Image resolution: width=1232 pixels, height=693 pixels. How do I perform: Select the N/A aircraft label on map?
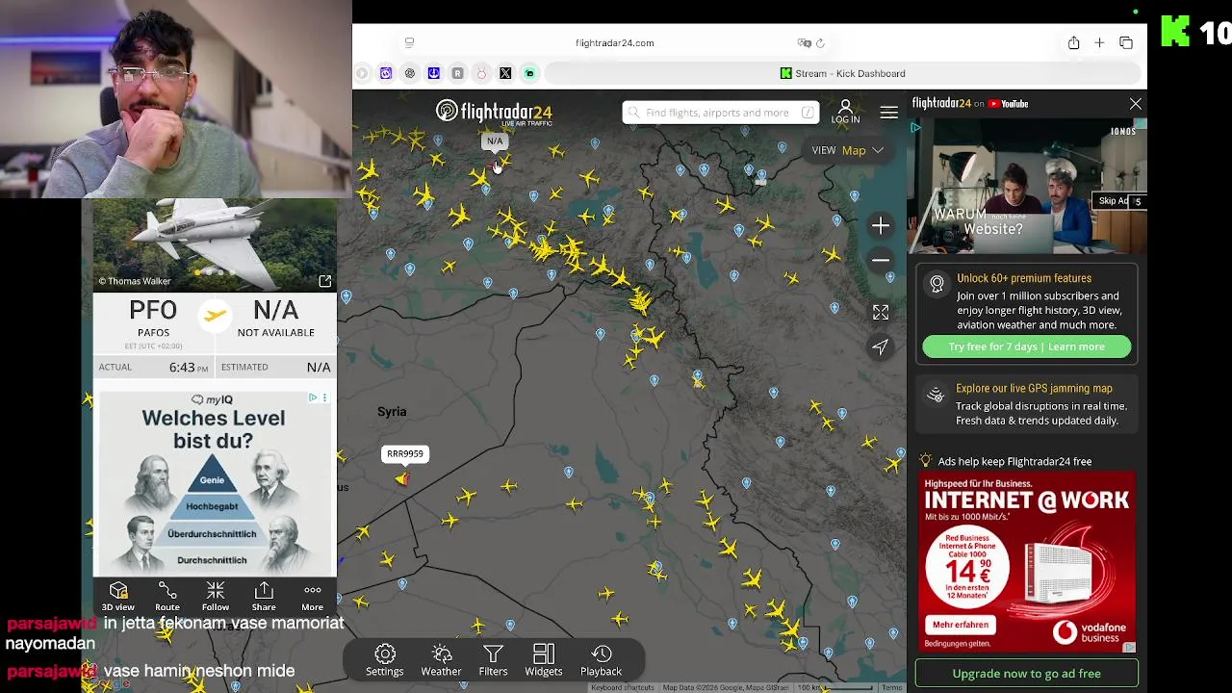[x=495, y=141]
